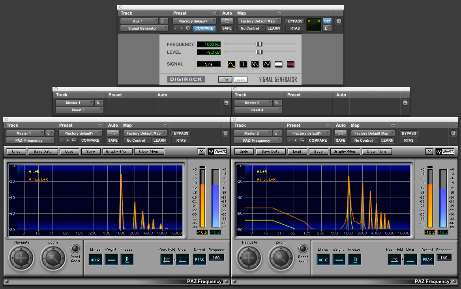Open the PAZ- Frequency plug-in dropdown for Master 2
Screen dimensions: 461x289
(258, 140)
